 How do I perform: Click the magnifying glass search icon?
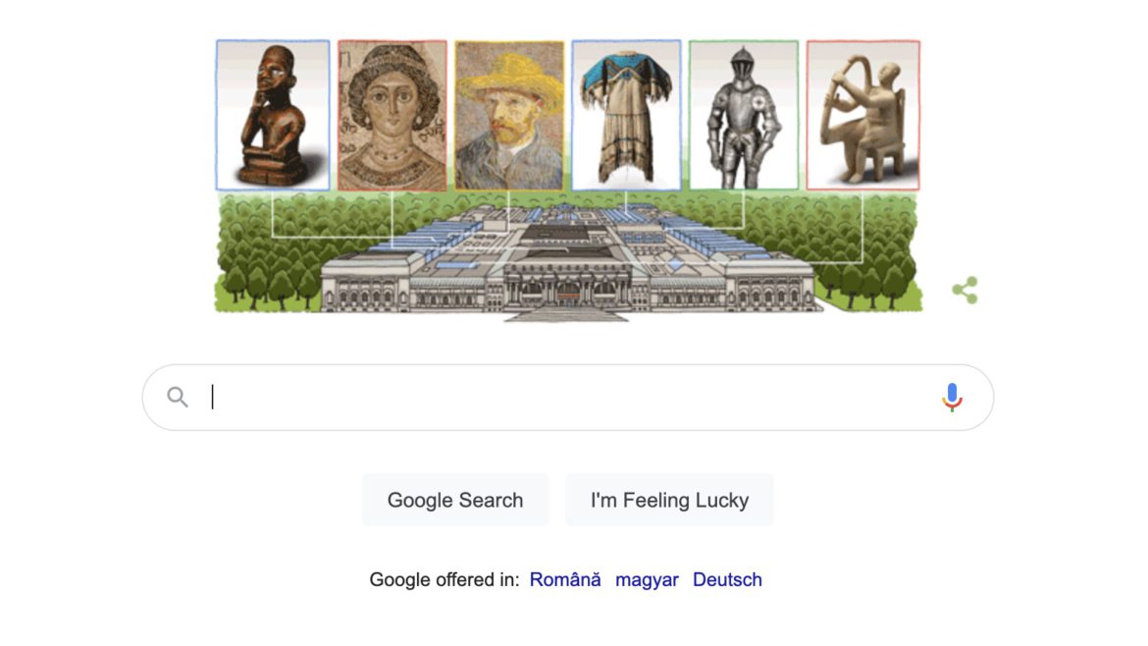[178, 397]
